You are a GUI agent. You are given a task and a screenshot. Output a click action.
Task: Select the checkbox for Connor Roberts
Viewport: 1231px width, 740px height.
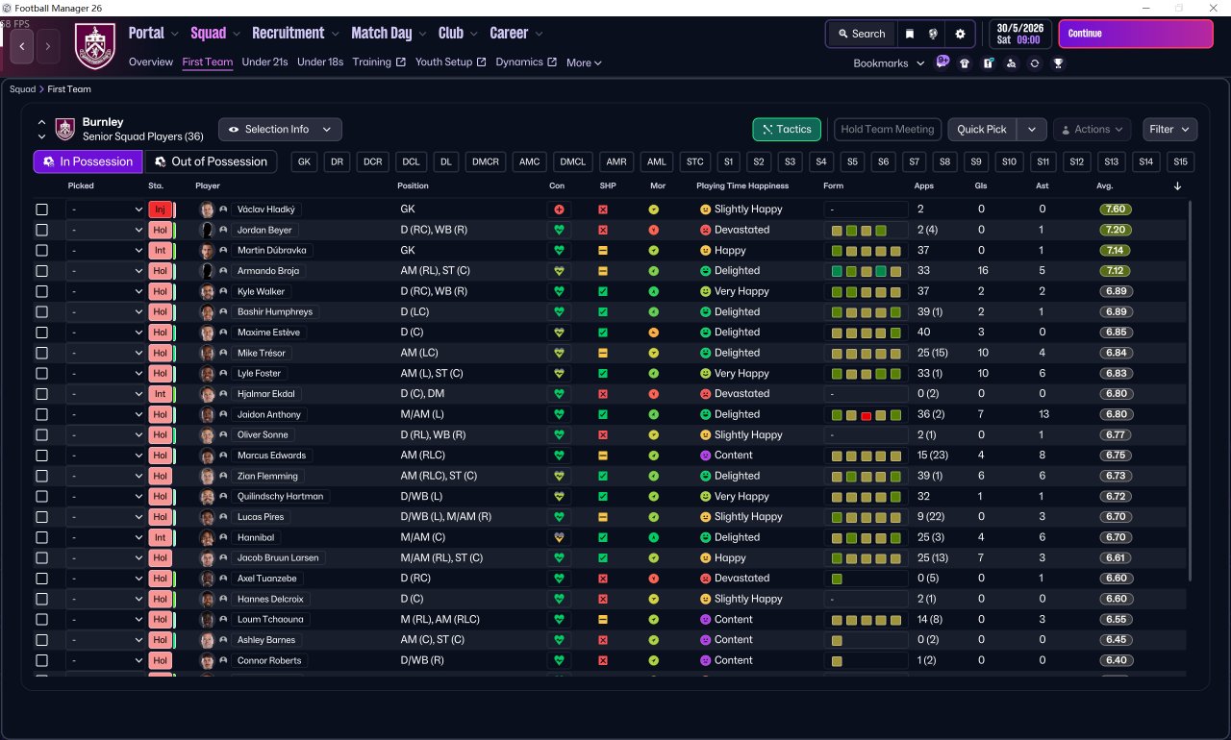(41, 660)
